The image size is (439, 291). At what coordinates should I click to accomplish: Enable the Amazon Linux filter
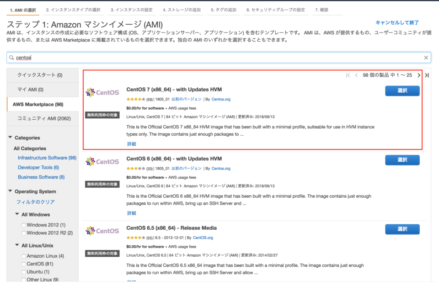pyautogui.click(x=24, y=256)
